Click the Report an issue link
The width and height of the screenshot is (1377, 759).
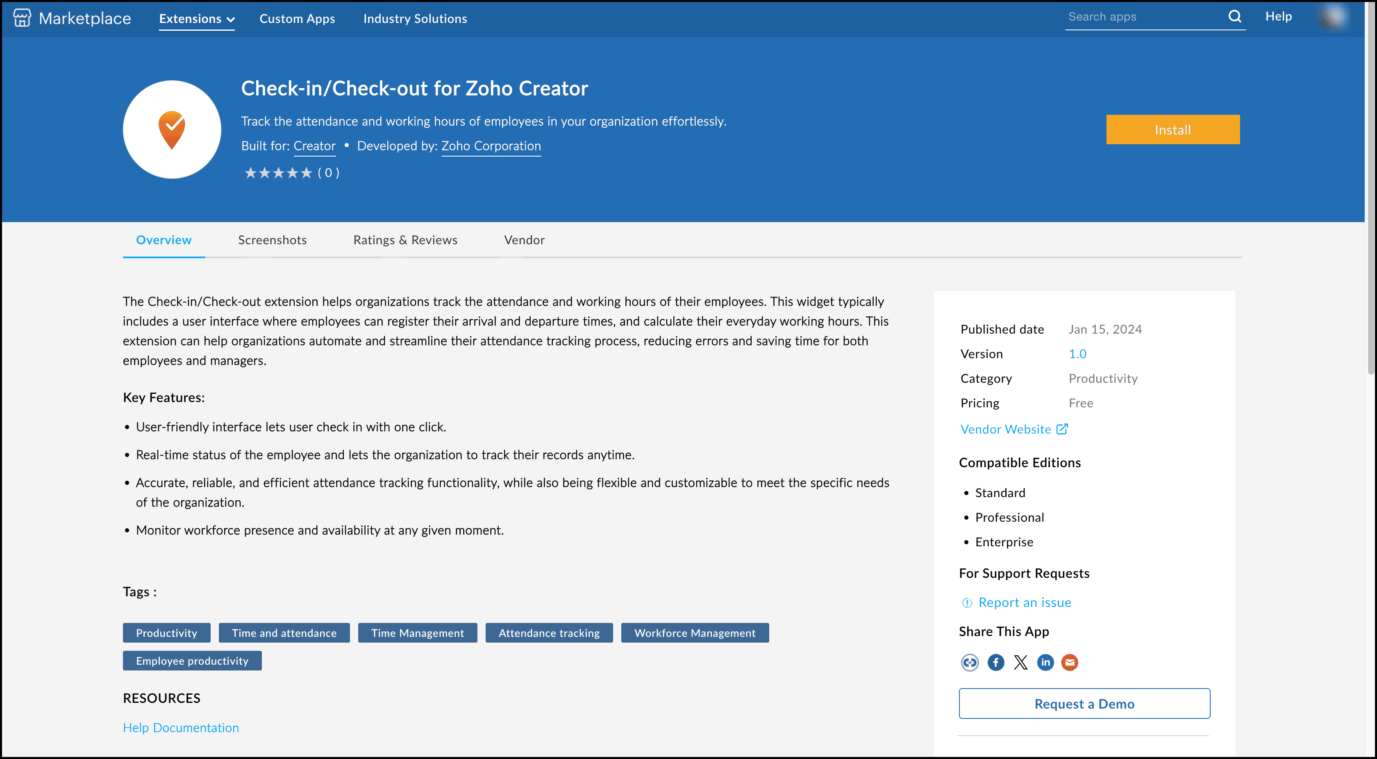1025,602
